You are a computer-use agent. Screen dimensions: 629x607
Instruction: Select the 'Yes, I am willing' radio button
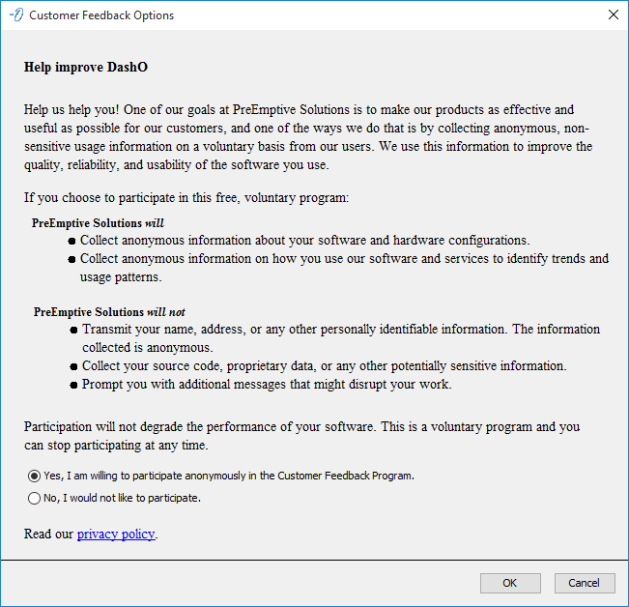point(35,476)
